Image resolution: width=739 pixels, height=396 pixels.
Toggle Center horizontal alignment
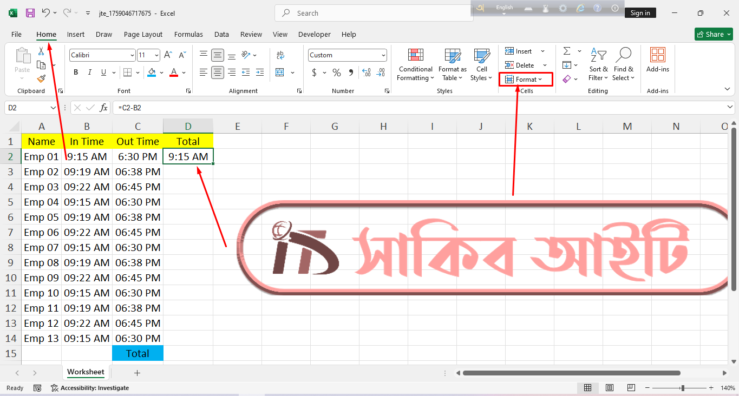coord(218,72)
